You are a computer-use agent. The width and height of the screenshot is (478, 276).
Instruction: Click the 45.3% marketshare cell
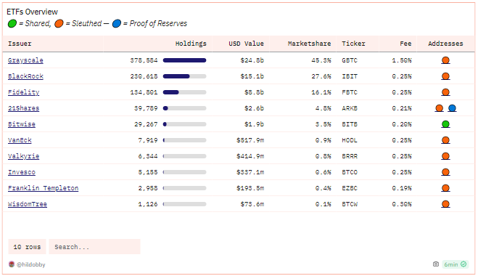coord(321,60)
